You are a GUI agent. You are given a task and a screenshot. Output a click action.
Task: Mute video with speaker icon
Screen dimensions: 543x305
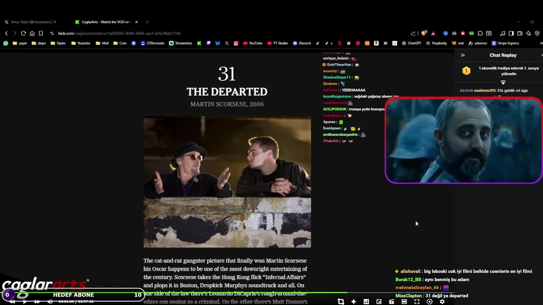pos(50,302)
